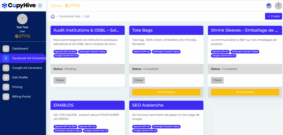Click the Dashboard sidebar icon

click(x=6, y=49)
